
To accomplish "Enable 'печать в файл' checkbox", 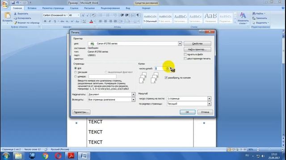I will point(185,54).
